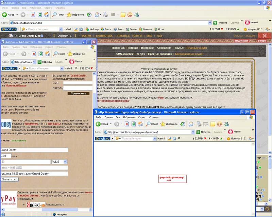Switch to the Простые проценты tab
Viewport: 272px width, 217px height.
click(160, 54)
